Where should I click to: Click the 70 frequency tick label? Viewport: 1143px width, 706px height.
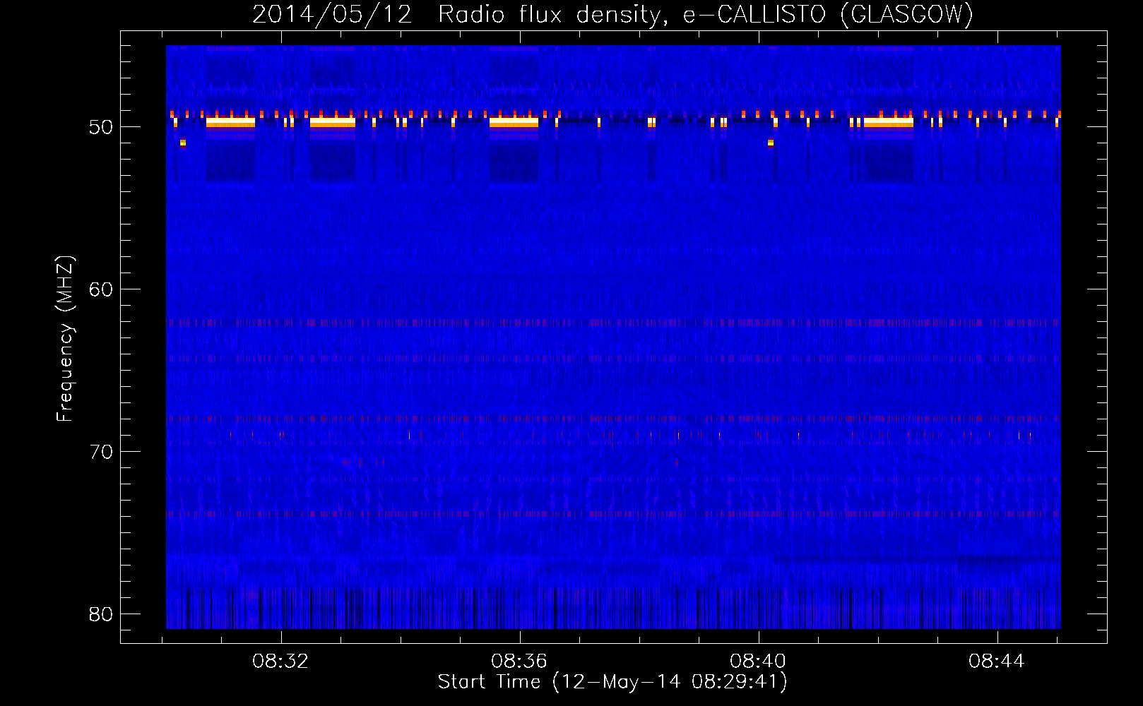click(x=101, y=452)
